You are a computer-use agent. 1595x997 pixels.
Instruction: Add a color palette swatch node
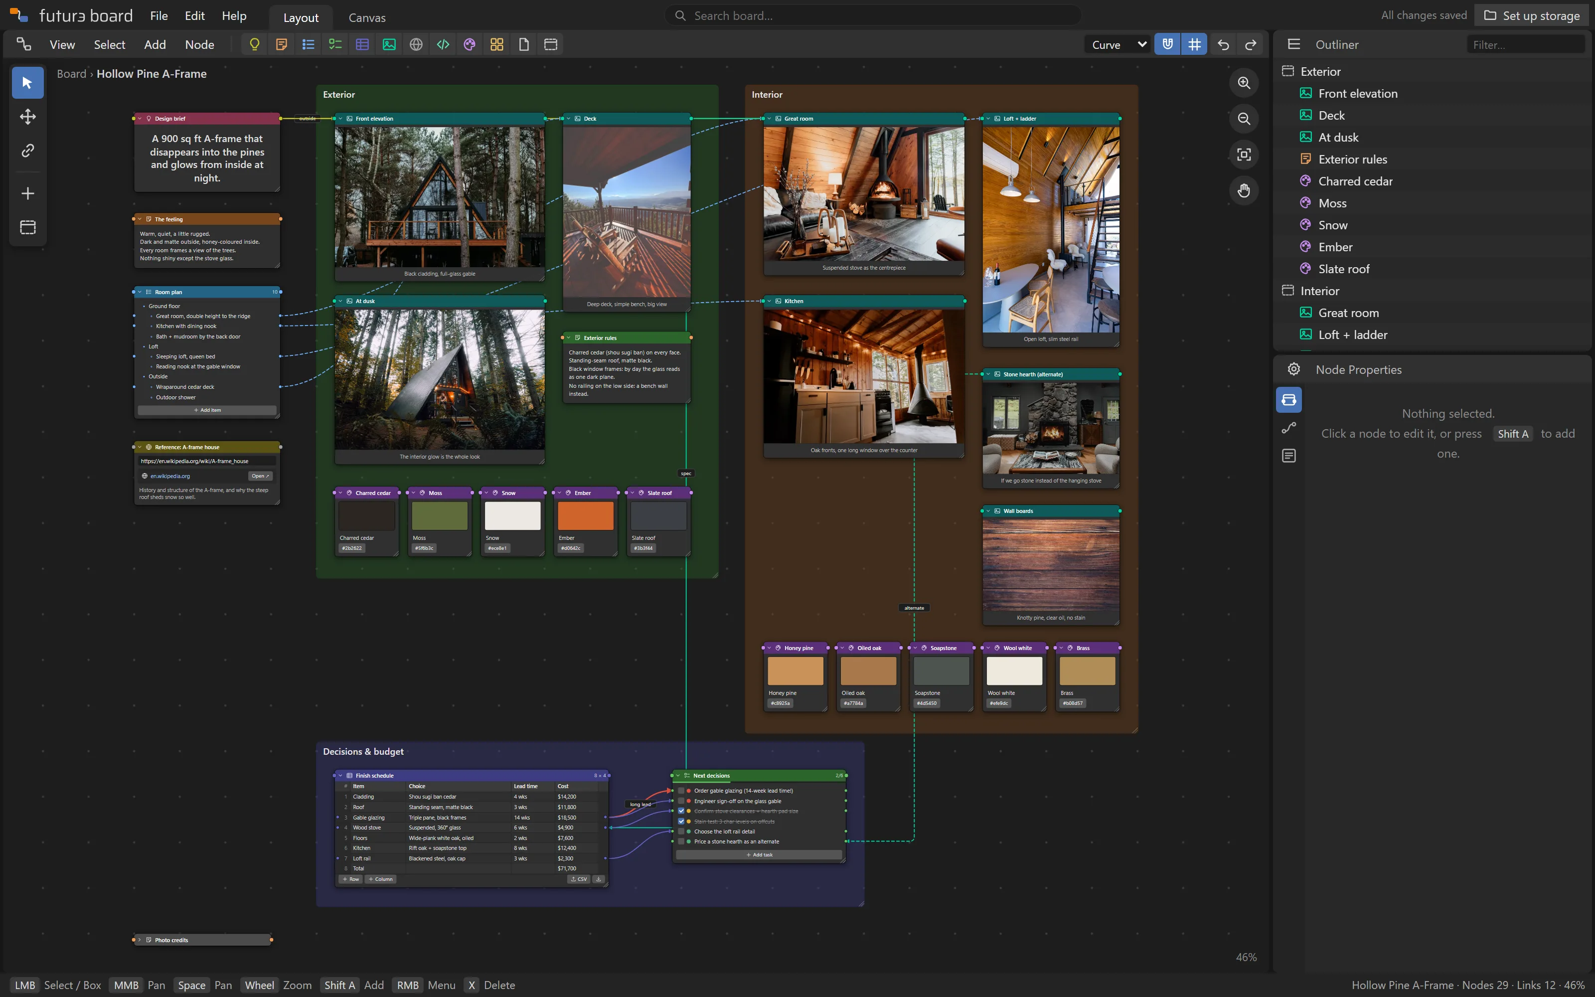[x=470, y=44]
